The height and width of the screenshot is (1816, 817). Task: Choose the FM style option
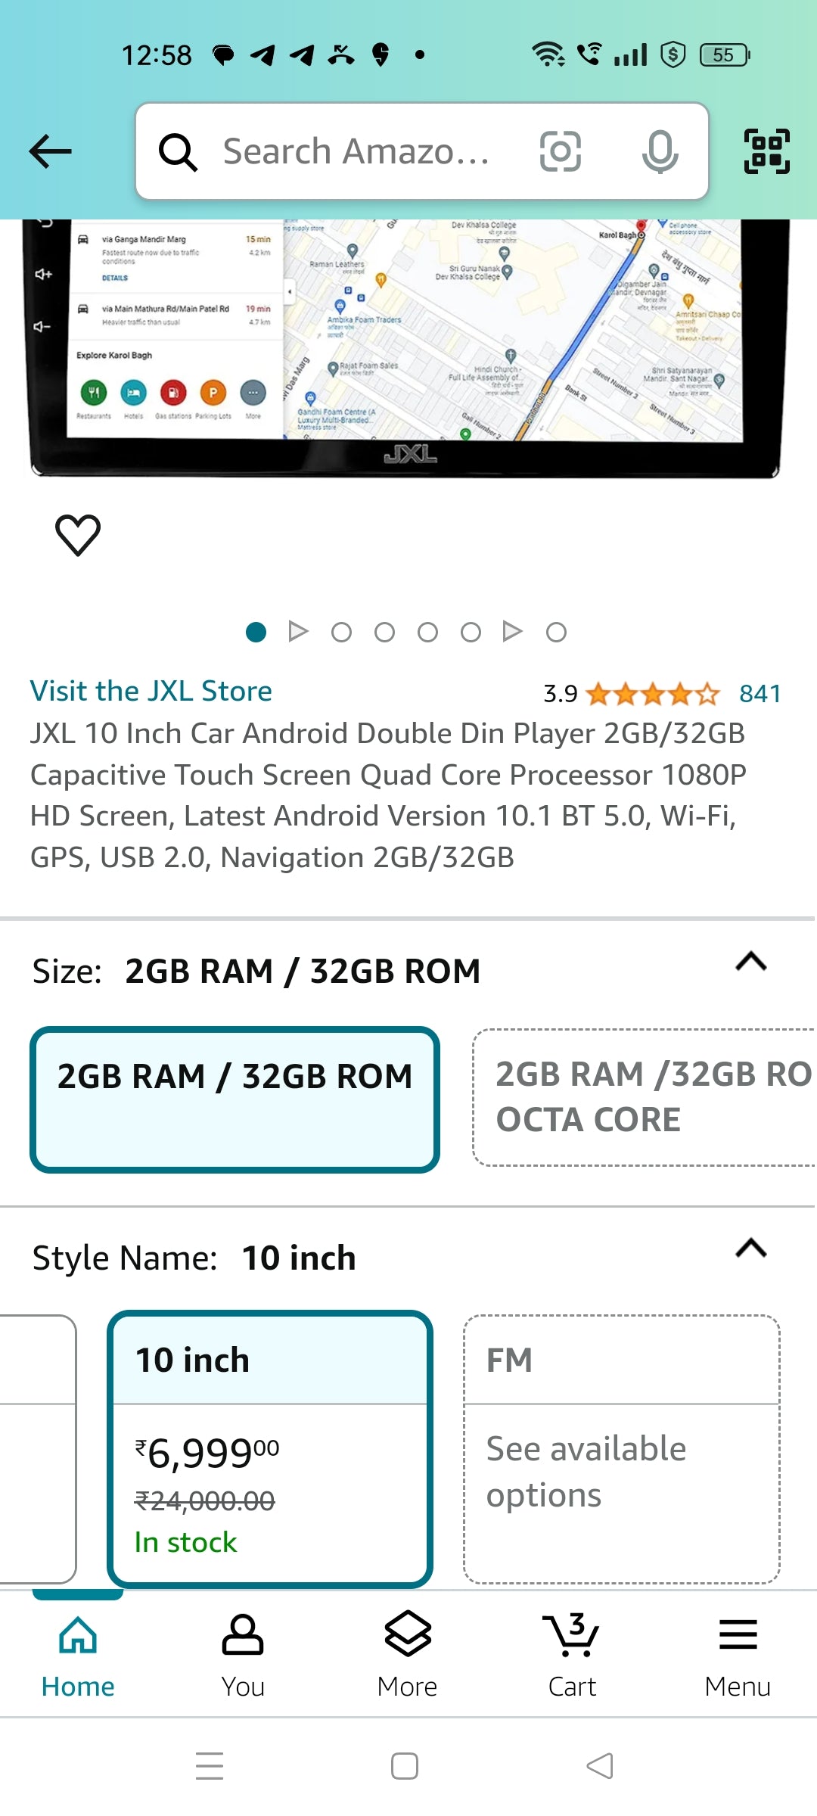pos(621,1448)
